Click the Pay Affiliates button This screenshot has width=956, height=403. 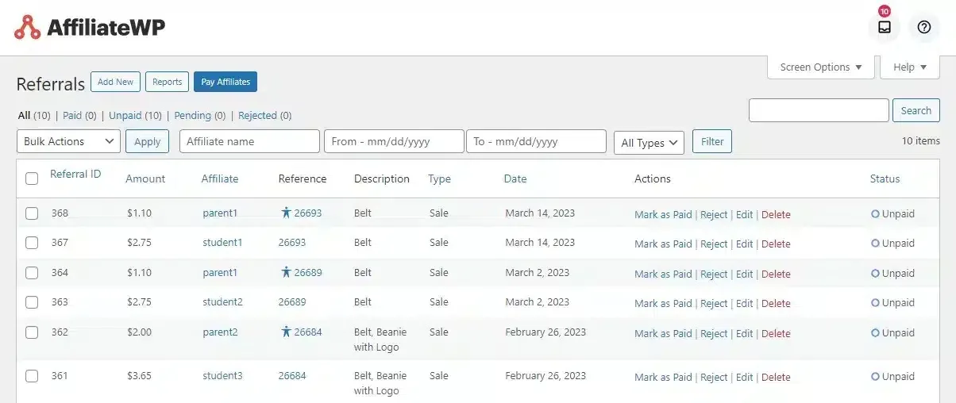tap(226, 82)
